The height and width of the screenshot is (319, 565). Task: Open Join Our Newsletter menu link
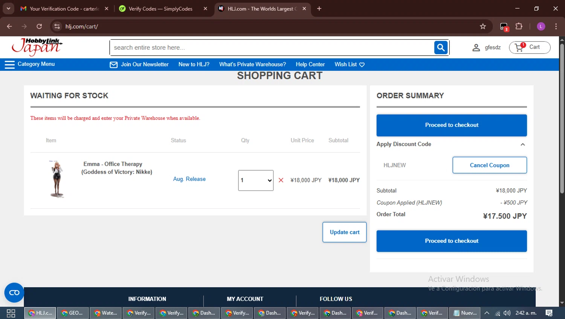click(x=145, y=64)
